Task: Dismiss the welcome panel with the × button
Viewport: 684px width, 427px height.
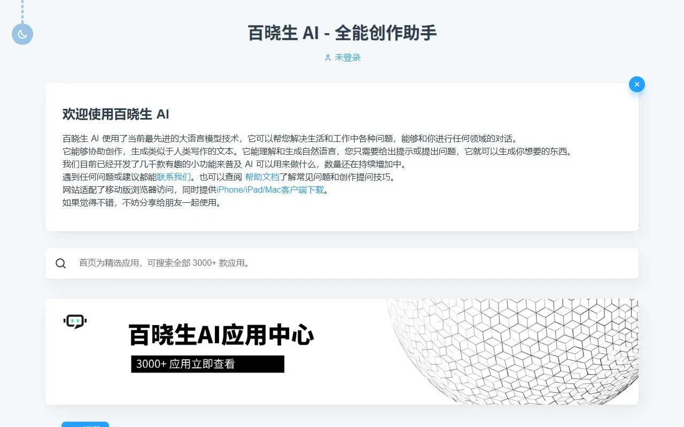Action: click(x=636, y=84)
